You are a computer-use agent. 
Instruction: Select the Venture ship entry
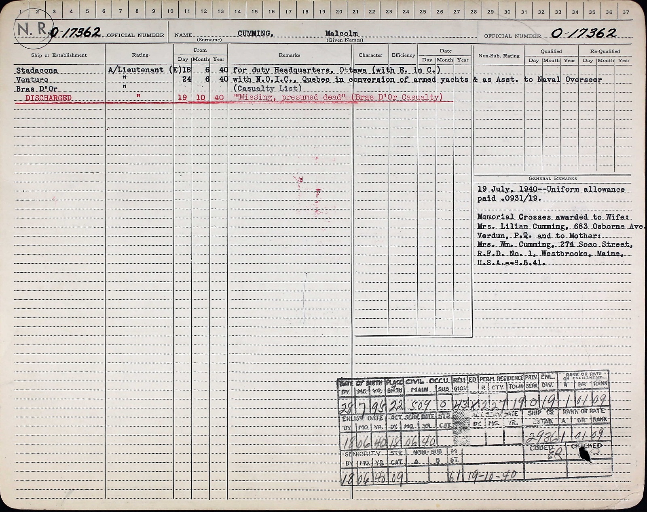pyautogui.click(x=32, y=80)
